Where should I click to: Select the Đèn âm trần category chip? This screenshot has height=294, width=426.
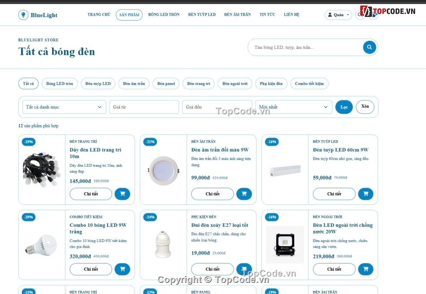click(134, 84)
